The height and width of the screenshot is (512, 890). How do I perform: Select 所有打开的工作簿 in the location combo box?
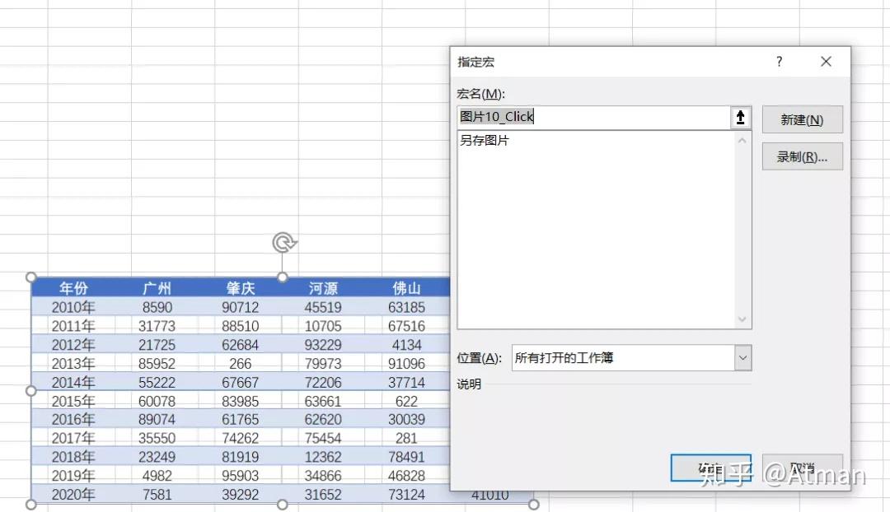click(577, 357)
